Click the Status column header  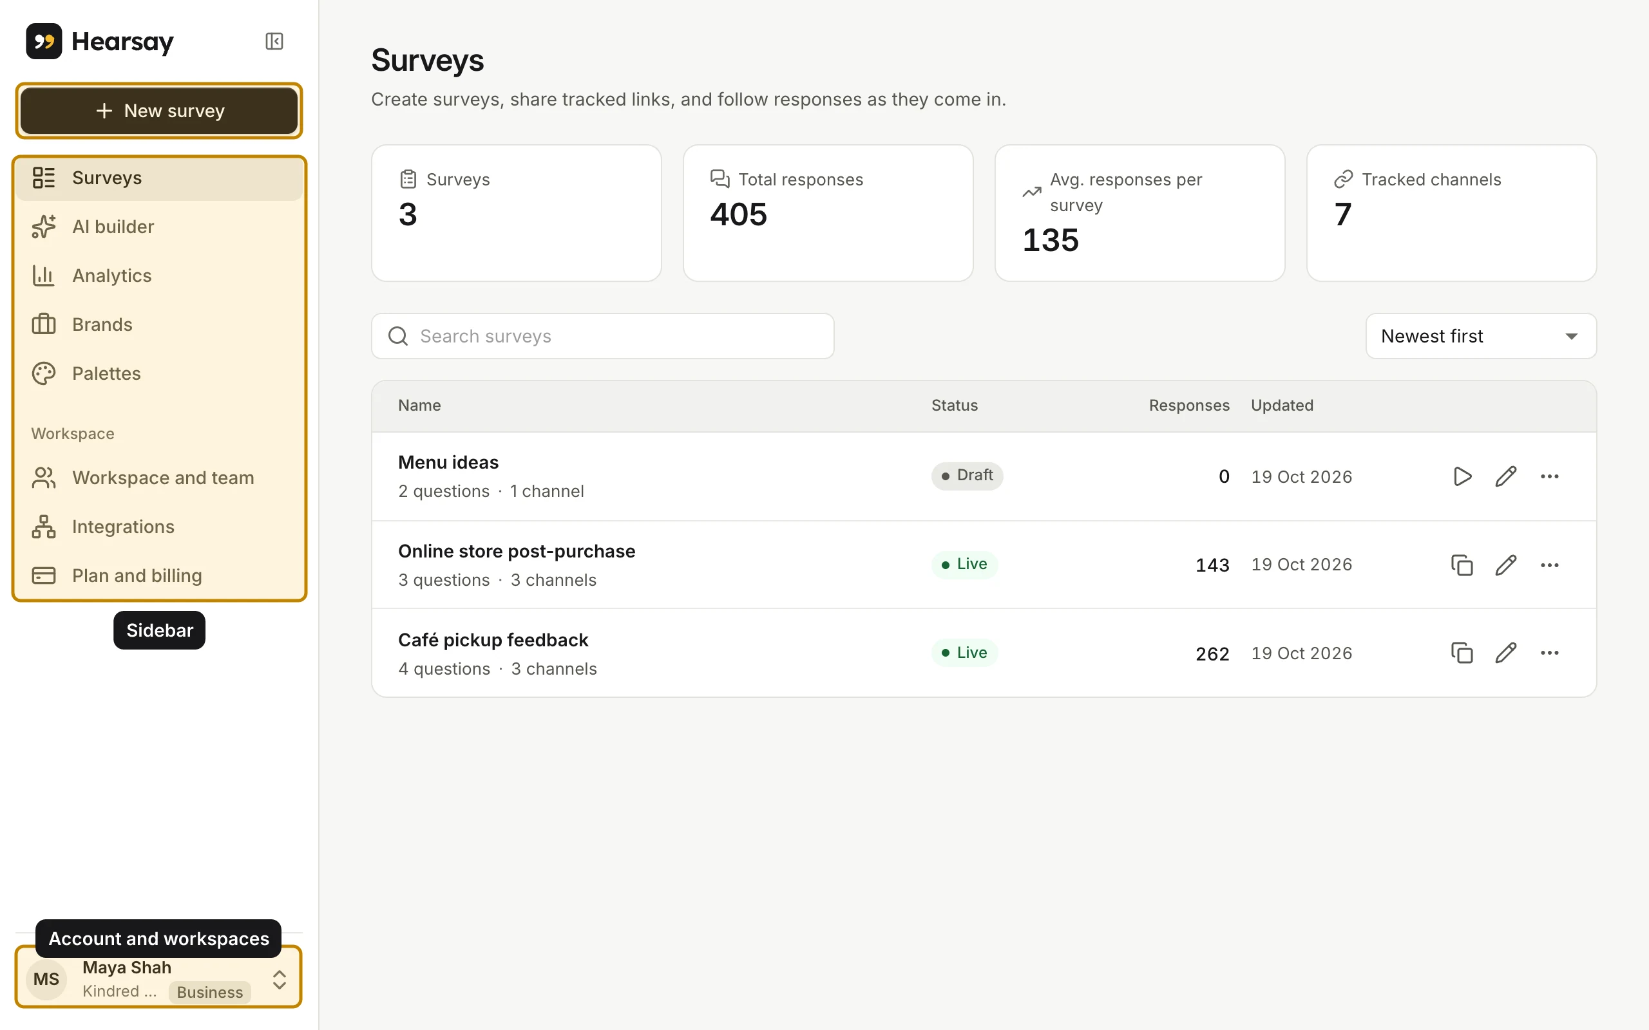click(955, 406)
